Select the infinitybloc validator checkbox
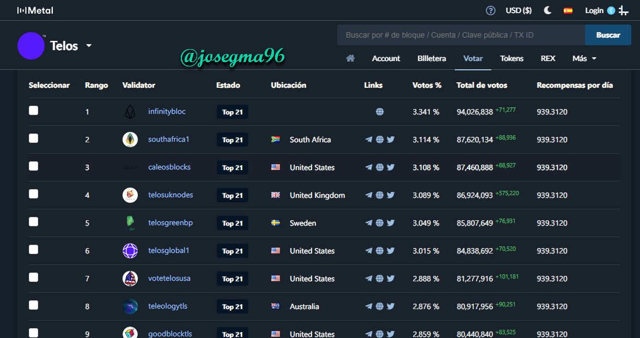Screen dimensions: 640x338 (x=33, y=111)
